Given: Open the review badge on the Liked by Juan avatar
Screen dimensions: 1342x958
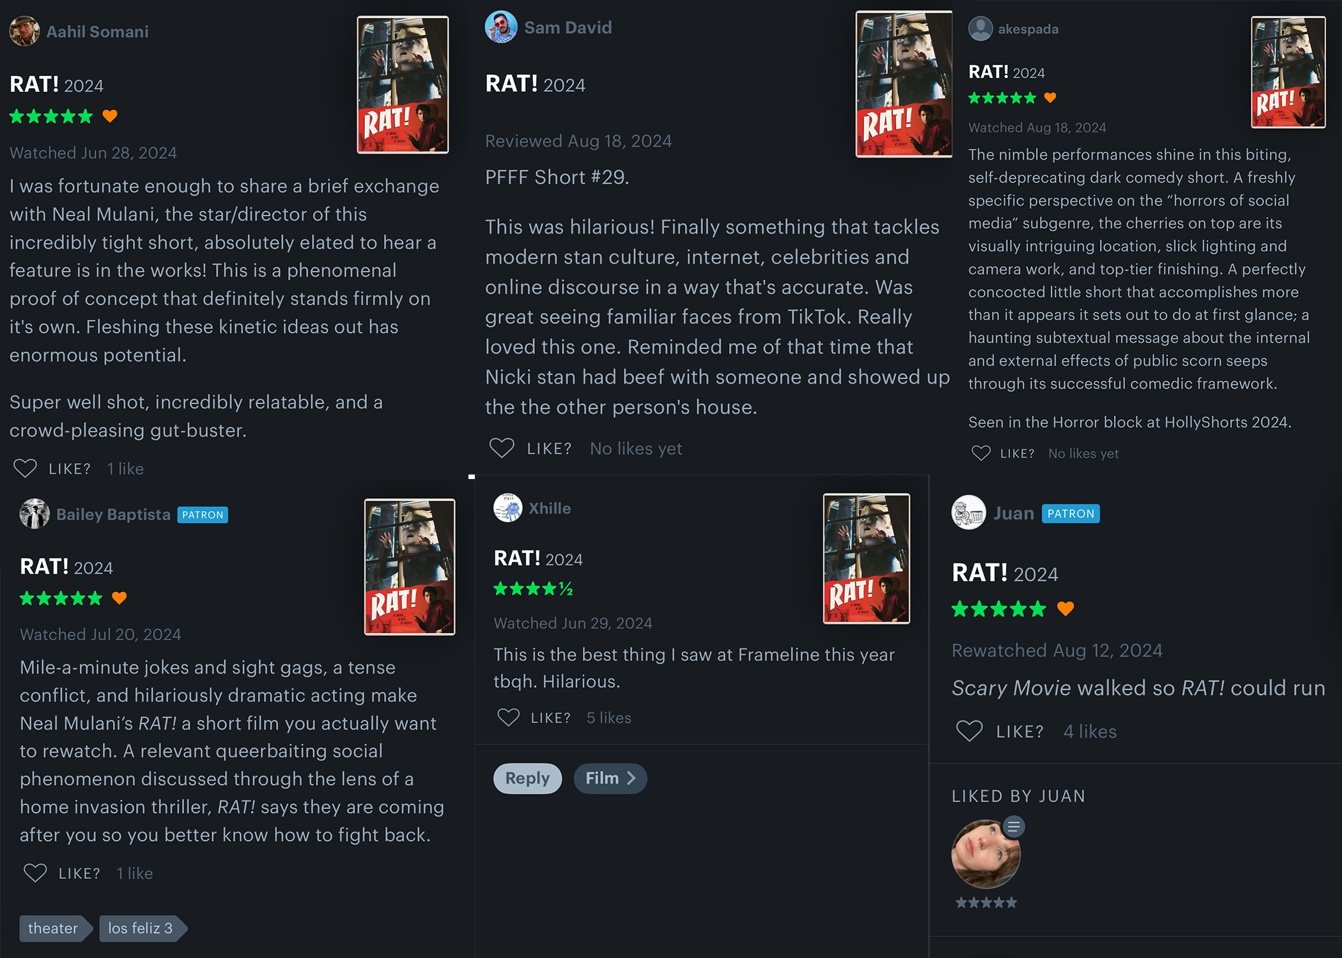Looking at the screenshot, I should coord(1014,827).
